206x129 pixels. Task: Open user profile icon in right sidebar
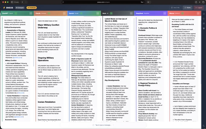click(x=204, y=28)
